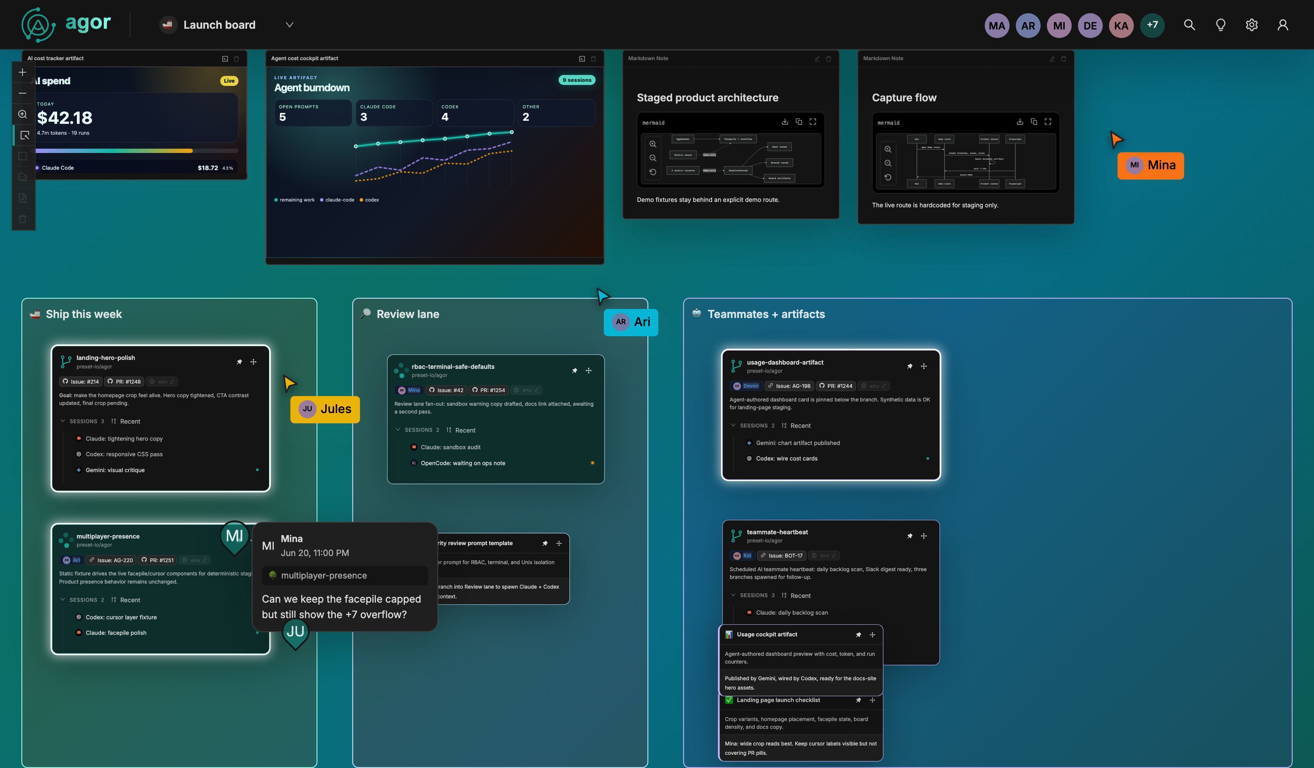Click the plus button on teammate-heartbeat card

click(924, 536)
